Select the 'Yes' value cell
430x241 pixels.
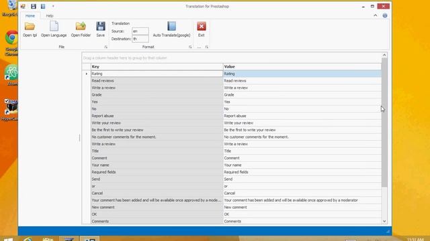[302, 102]
